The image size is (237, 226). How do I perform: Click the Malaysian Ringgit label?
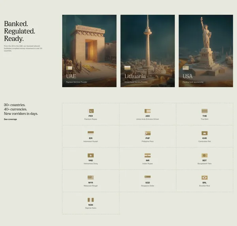click(x=91, y=186)
